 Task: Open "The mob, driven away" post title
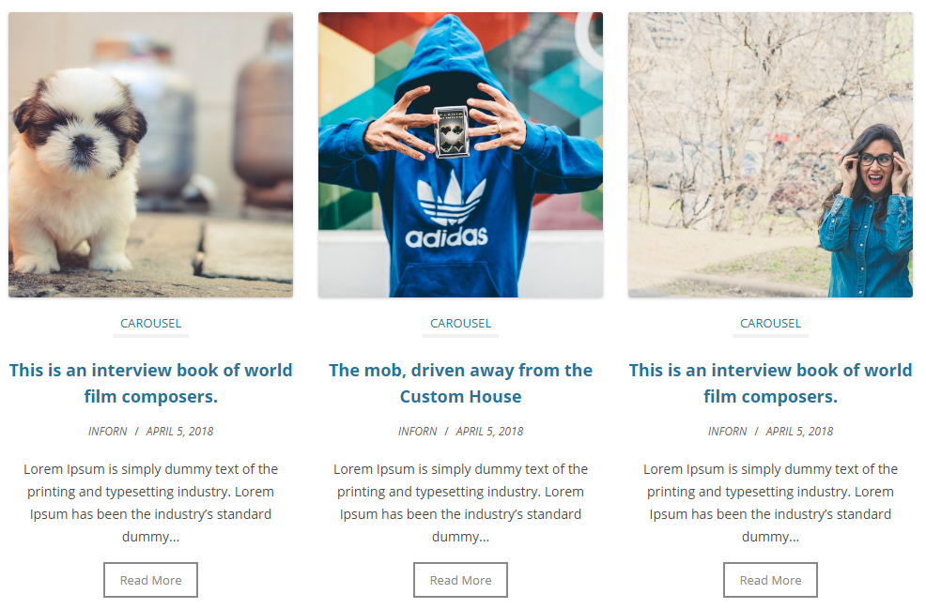[x=460, y=383]
